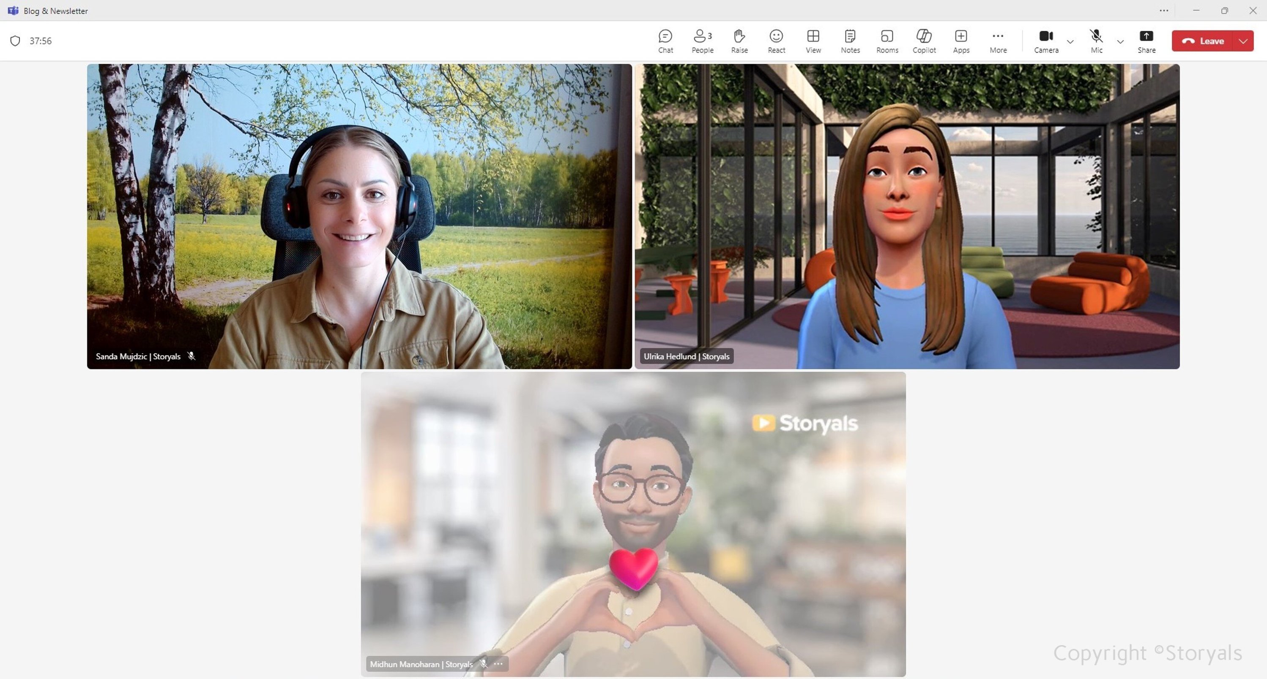Open the More actions menu
The width and height of the screenshot is (1267, 679).
pyautogui.click(x=998, y=40)
